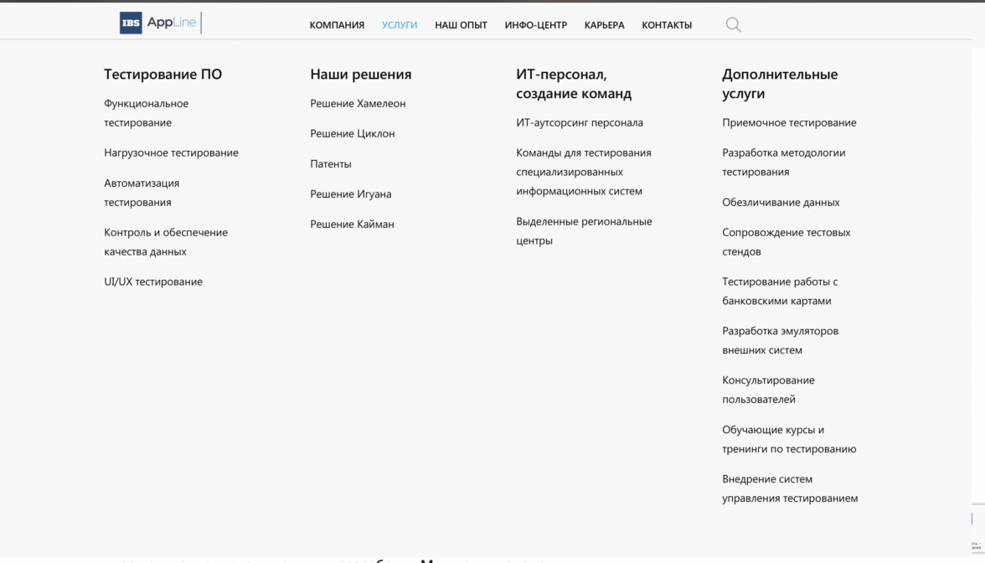Select the УСЛУГИ menu item
The width and height of the screenshot is (985, 563).
click(x=400, y=25)
